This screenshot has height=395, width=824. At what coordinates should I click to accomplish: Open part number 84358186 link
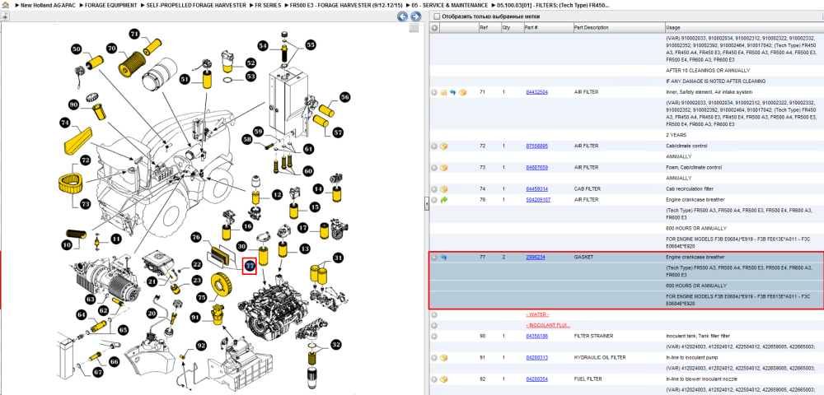click(x=536, y=337)
